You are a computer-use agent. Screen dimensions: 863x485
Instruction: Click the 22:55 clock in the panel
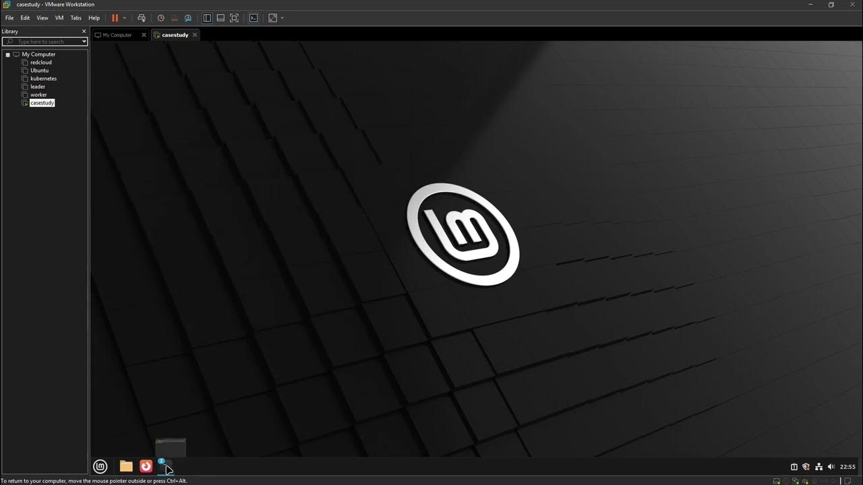click(x=847, y=467)
